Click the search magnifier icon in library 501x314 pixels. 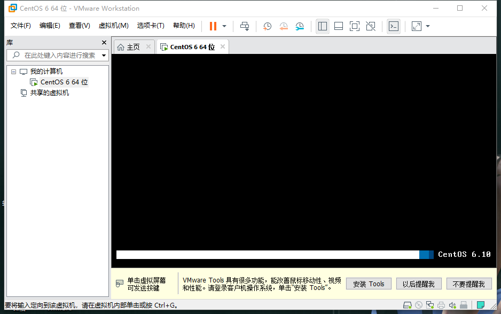coord(16,55)
